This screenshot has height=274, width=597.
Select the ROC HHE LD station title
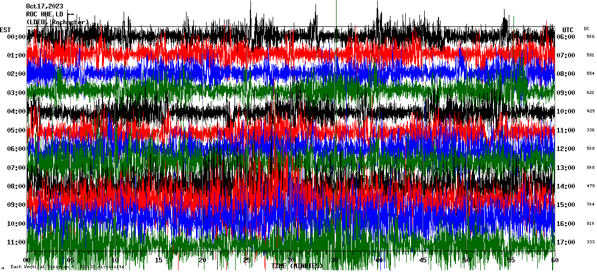[44, 14]
